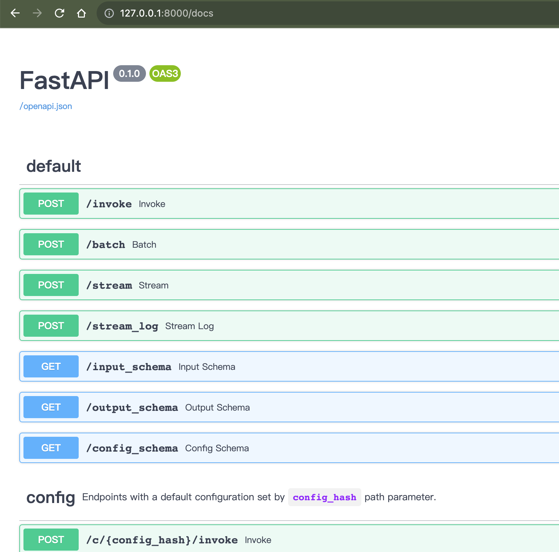Click the GET badge on /config_schema

tap(50, 447)
